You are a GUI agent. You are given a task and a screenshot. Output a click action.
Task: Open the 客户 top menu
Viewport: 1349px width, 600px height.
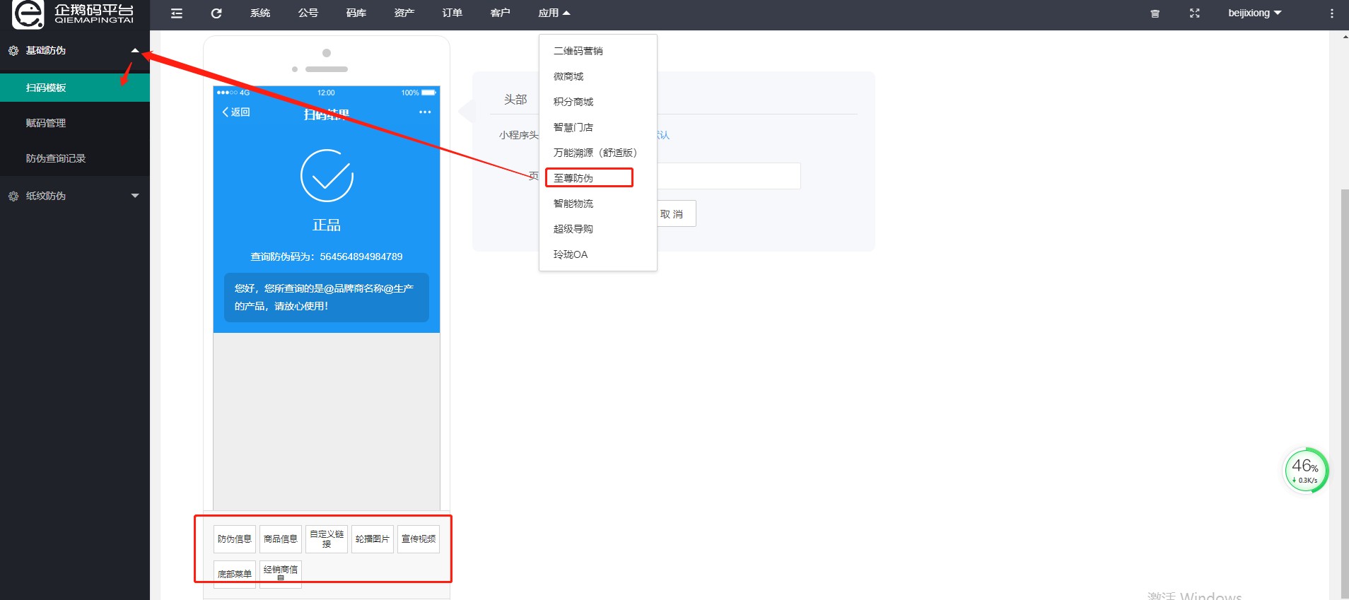tap(501, 13)
